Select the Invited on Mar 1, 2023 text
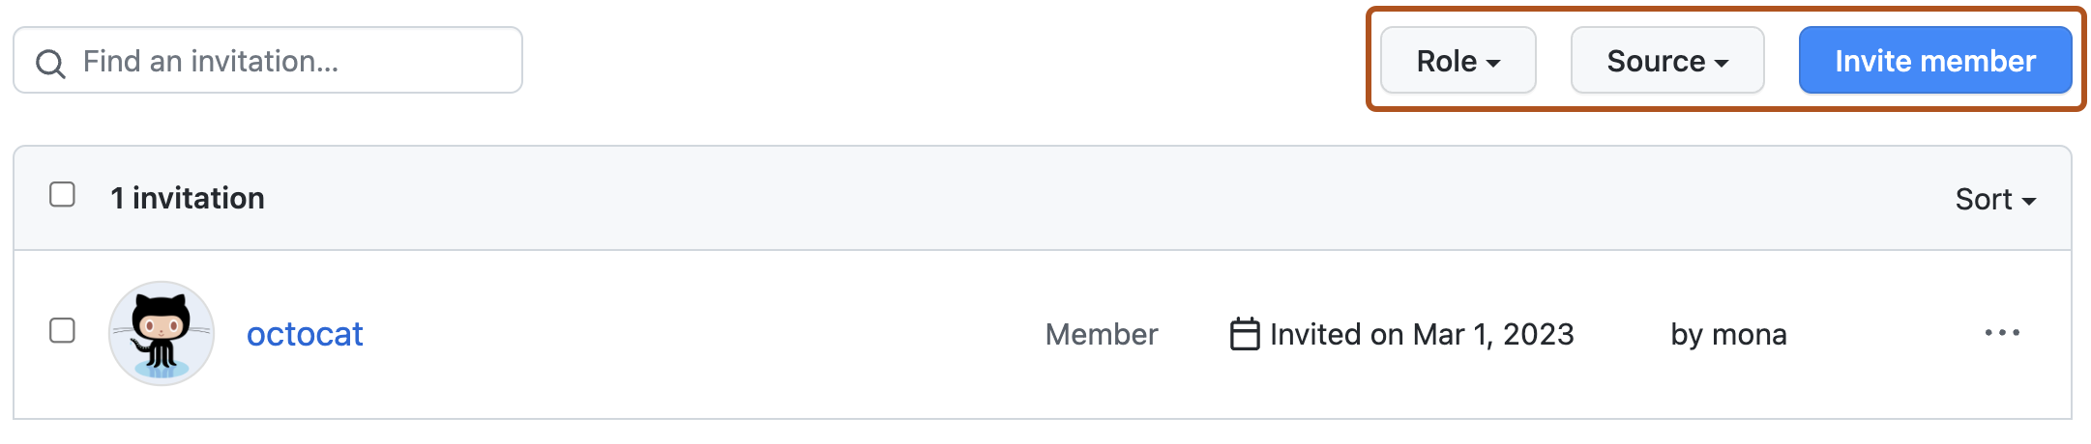The image size is (2091, 444). tap(1422, 334)
